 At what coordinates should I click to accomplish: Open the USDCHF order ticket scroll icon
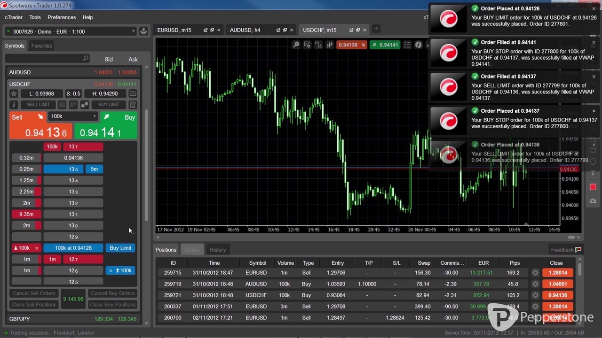click(x=133, y=105)
